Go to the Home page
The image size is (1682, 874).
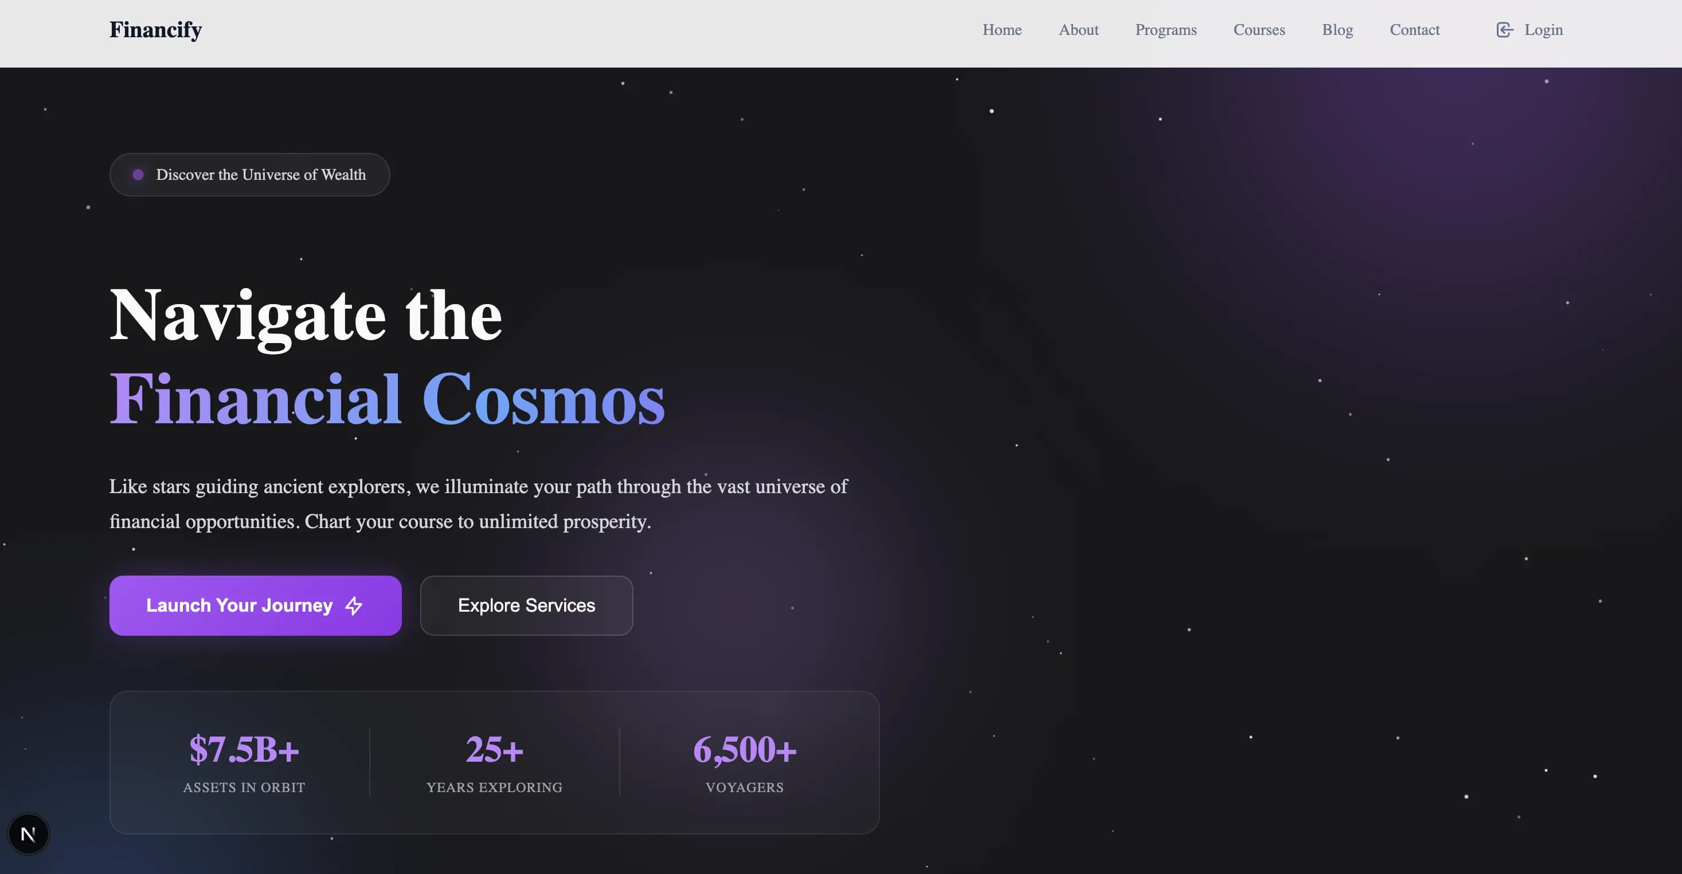pos(1002,30)
